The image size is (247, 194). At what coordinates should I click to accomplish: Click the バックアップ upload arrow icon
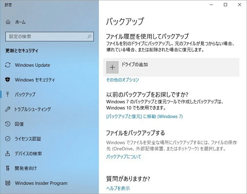point(8,94)
